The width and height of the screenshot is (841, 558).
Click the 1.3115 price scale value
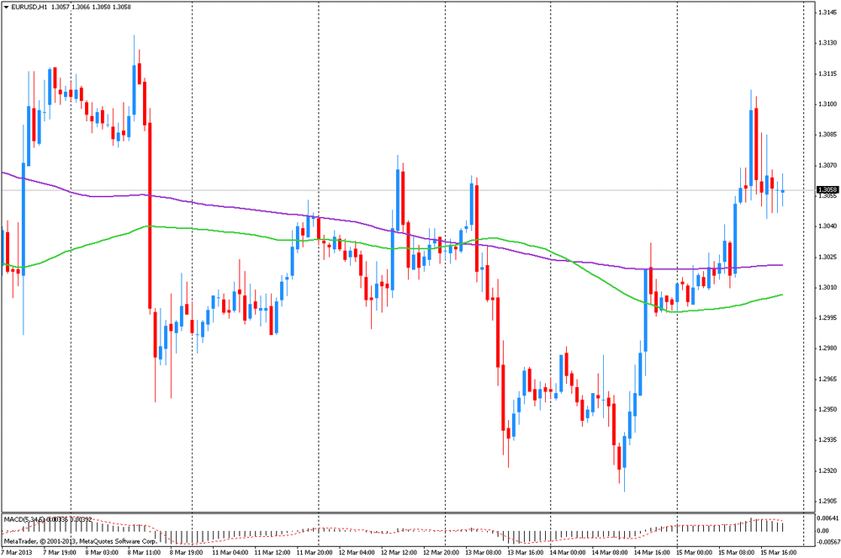pyautogui.click(x=828, y=73)
